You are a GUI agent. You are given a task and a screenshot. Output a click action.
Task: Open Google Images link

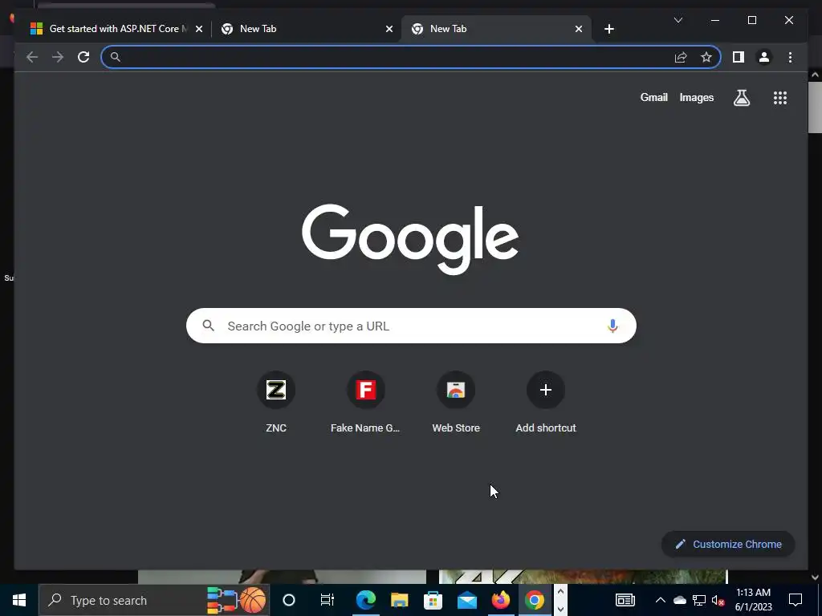[696, 97]
